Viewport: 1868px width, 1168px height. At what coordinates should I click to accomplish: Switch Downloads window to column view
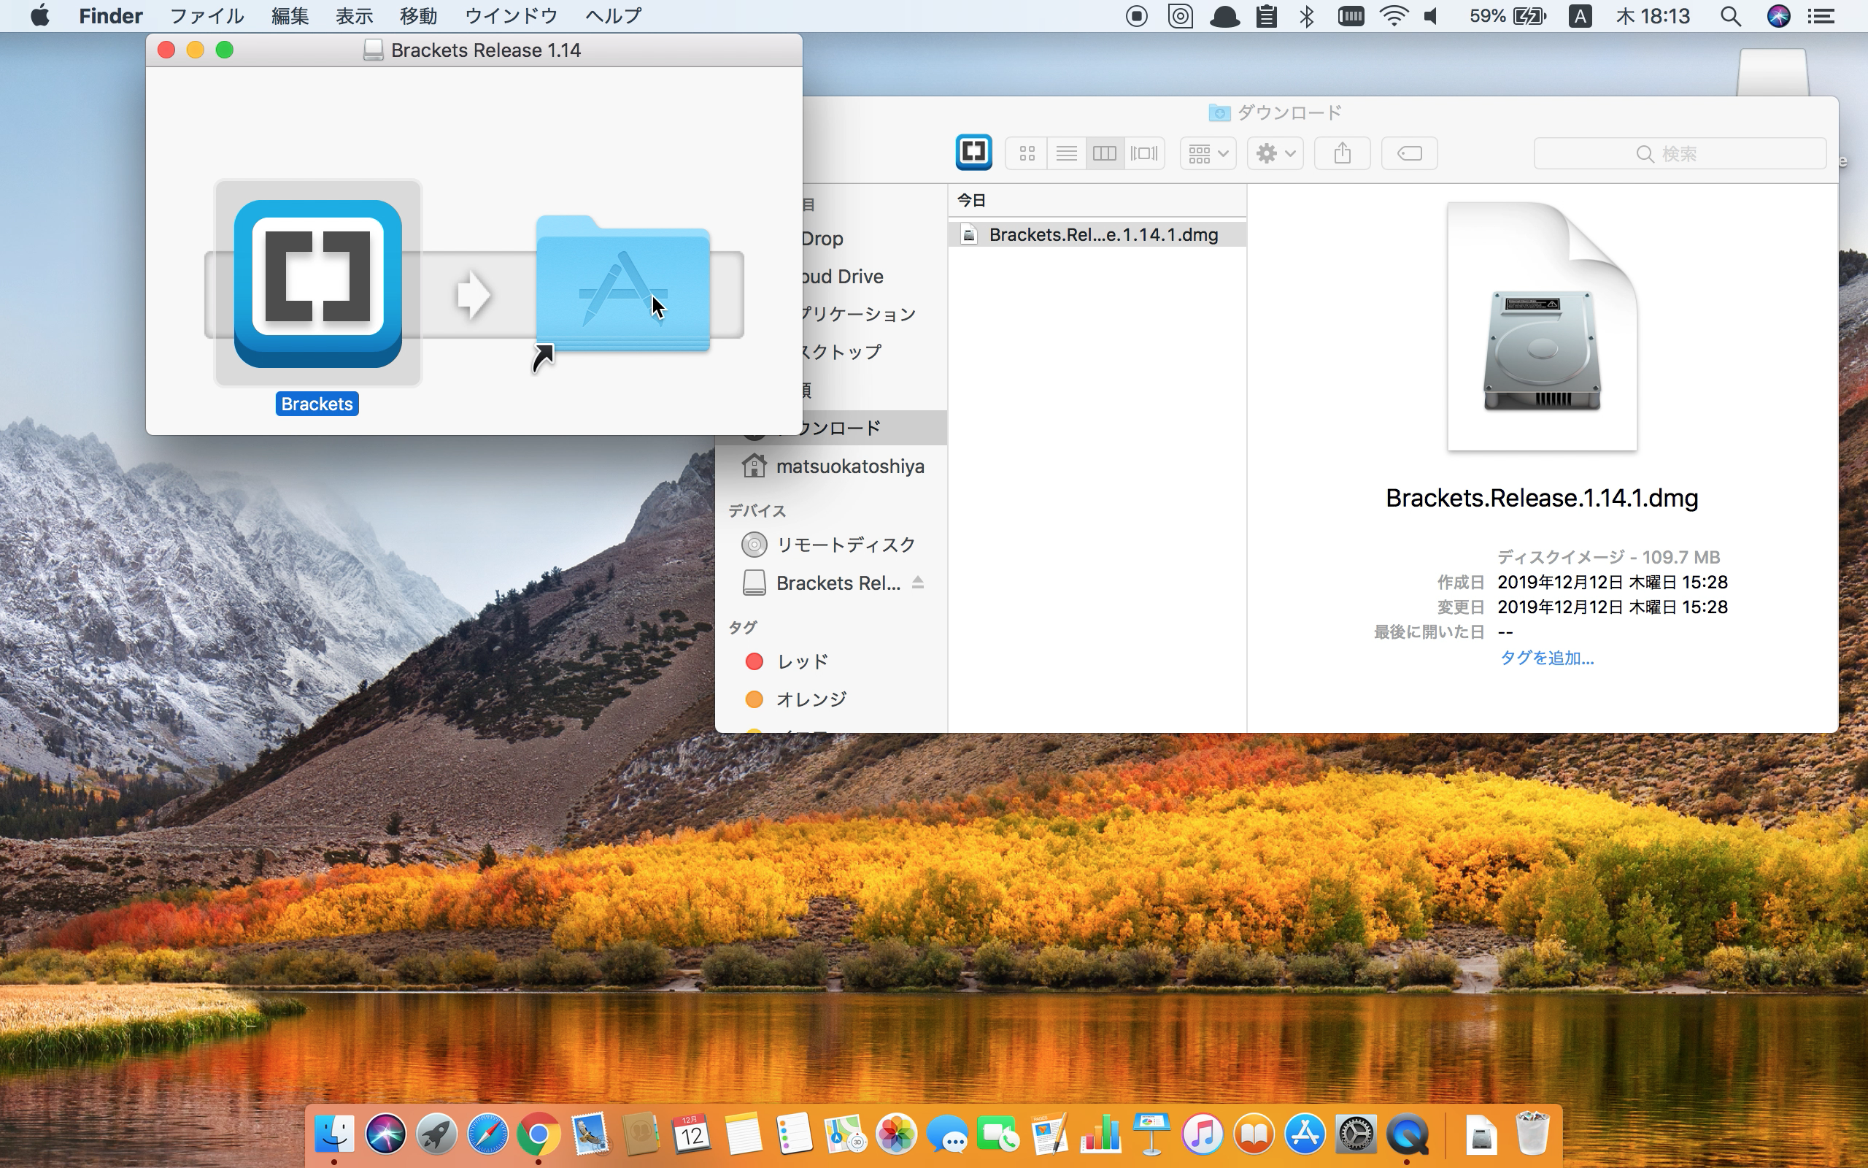[1105, 154]
